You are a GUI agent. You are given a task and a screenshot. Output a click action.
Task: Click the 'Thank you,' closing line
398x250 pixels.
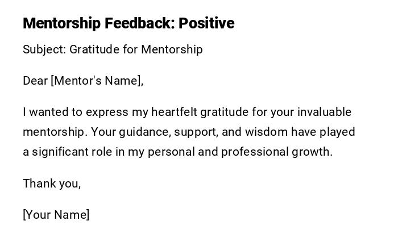52,184
